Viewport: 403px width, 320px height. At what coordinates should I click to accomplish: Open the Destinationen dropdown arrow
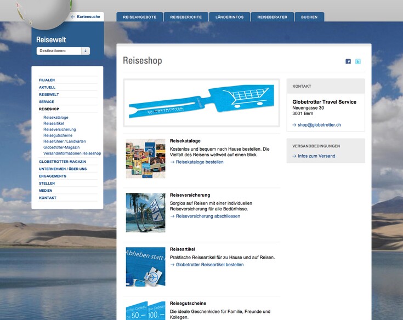(86, 51)
